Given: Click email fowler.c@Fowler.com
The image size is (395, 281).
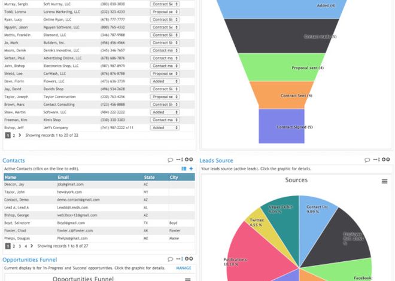Looking at the screenshot, I should pos(75,231).
